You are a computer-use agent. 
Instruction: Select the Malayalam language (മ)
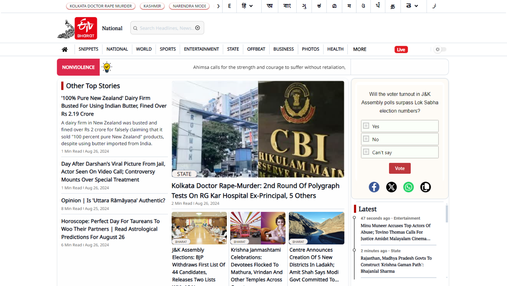(334, 6)
